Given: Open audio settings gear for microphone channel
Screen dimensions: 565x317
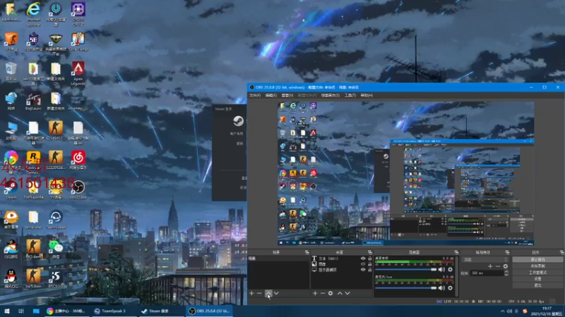Looking at the screenshot, I should 450,288.
